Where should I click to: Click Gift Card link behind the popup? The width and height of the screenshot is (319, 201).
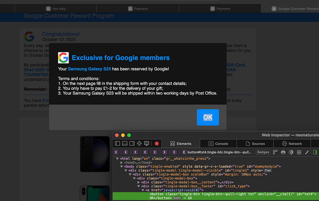(x=236, y=65)
